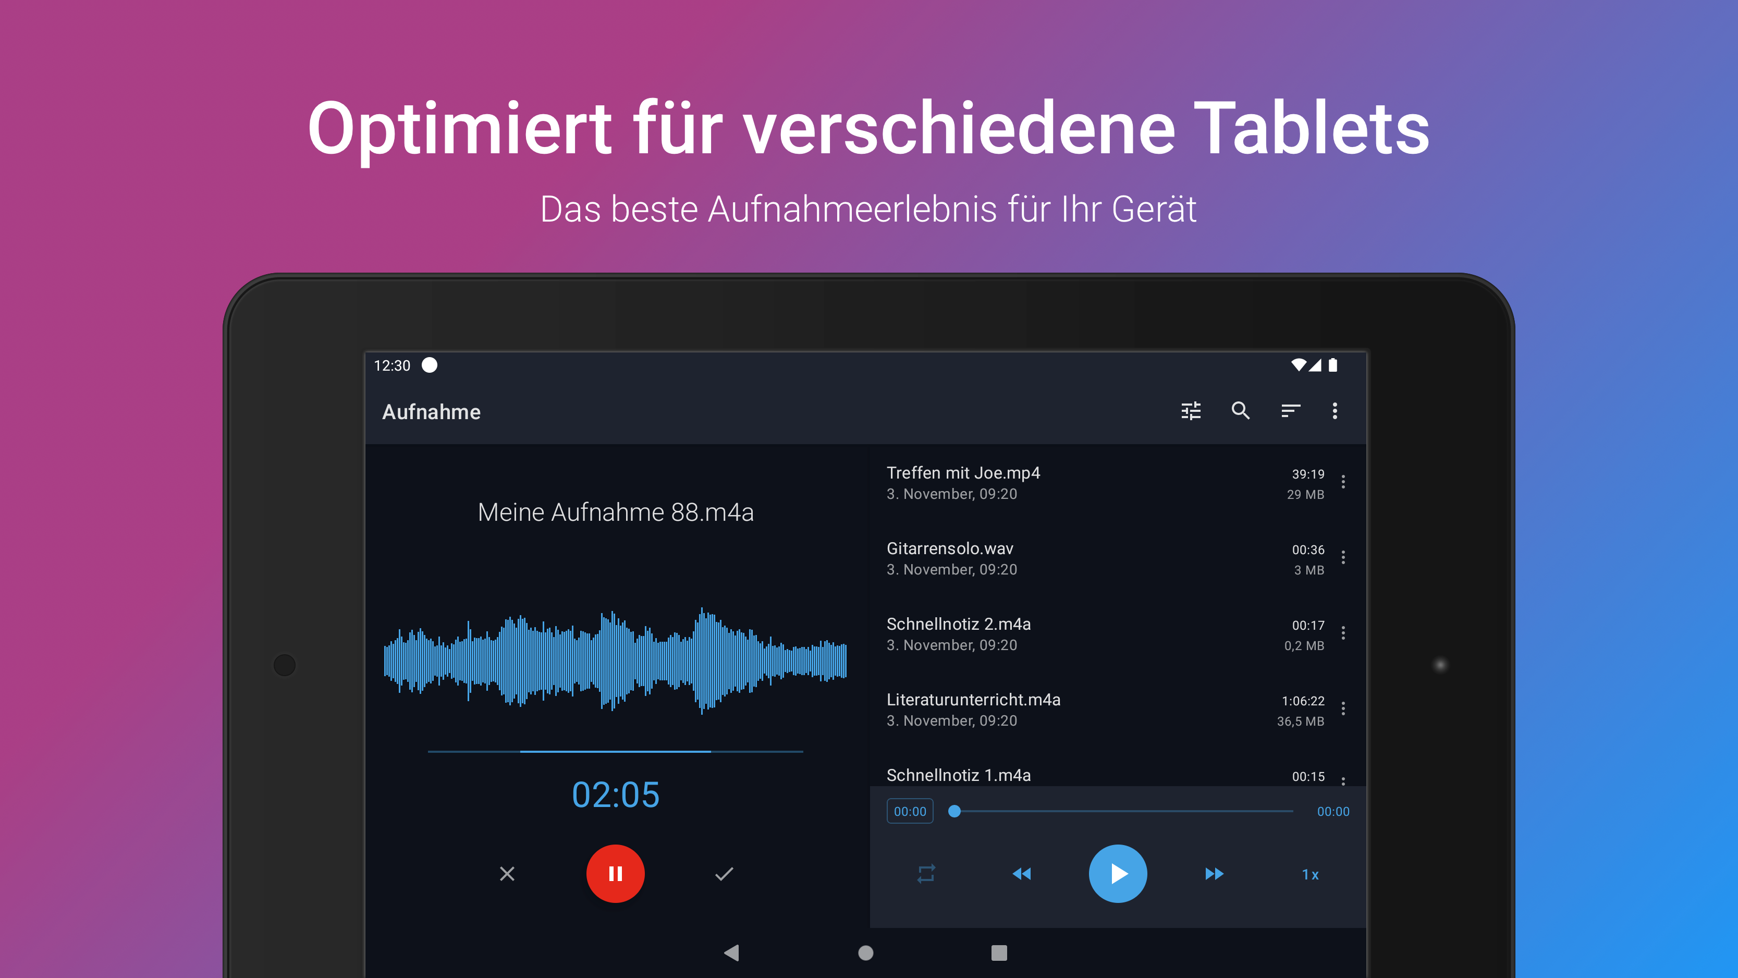Screen dimensions: 1738x978
Task: Click the playback seek slider handle
Action: pyautogui.click(x=954, y=811)
